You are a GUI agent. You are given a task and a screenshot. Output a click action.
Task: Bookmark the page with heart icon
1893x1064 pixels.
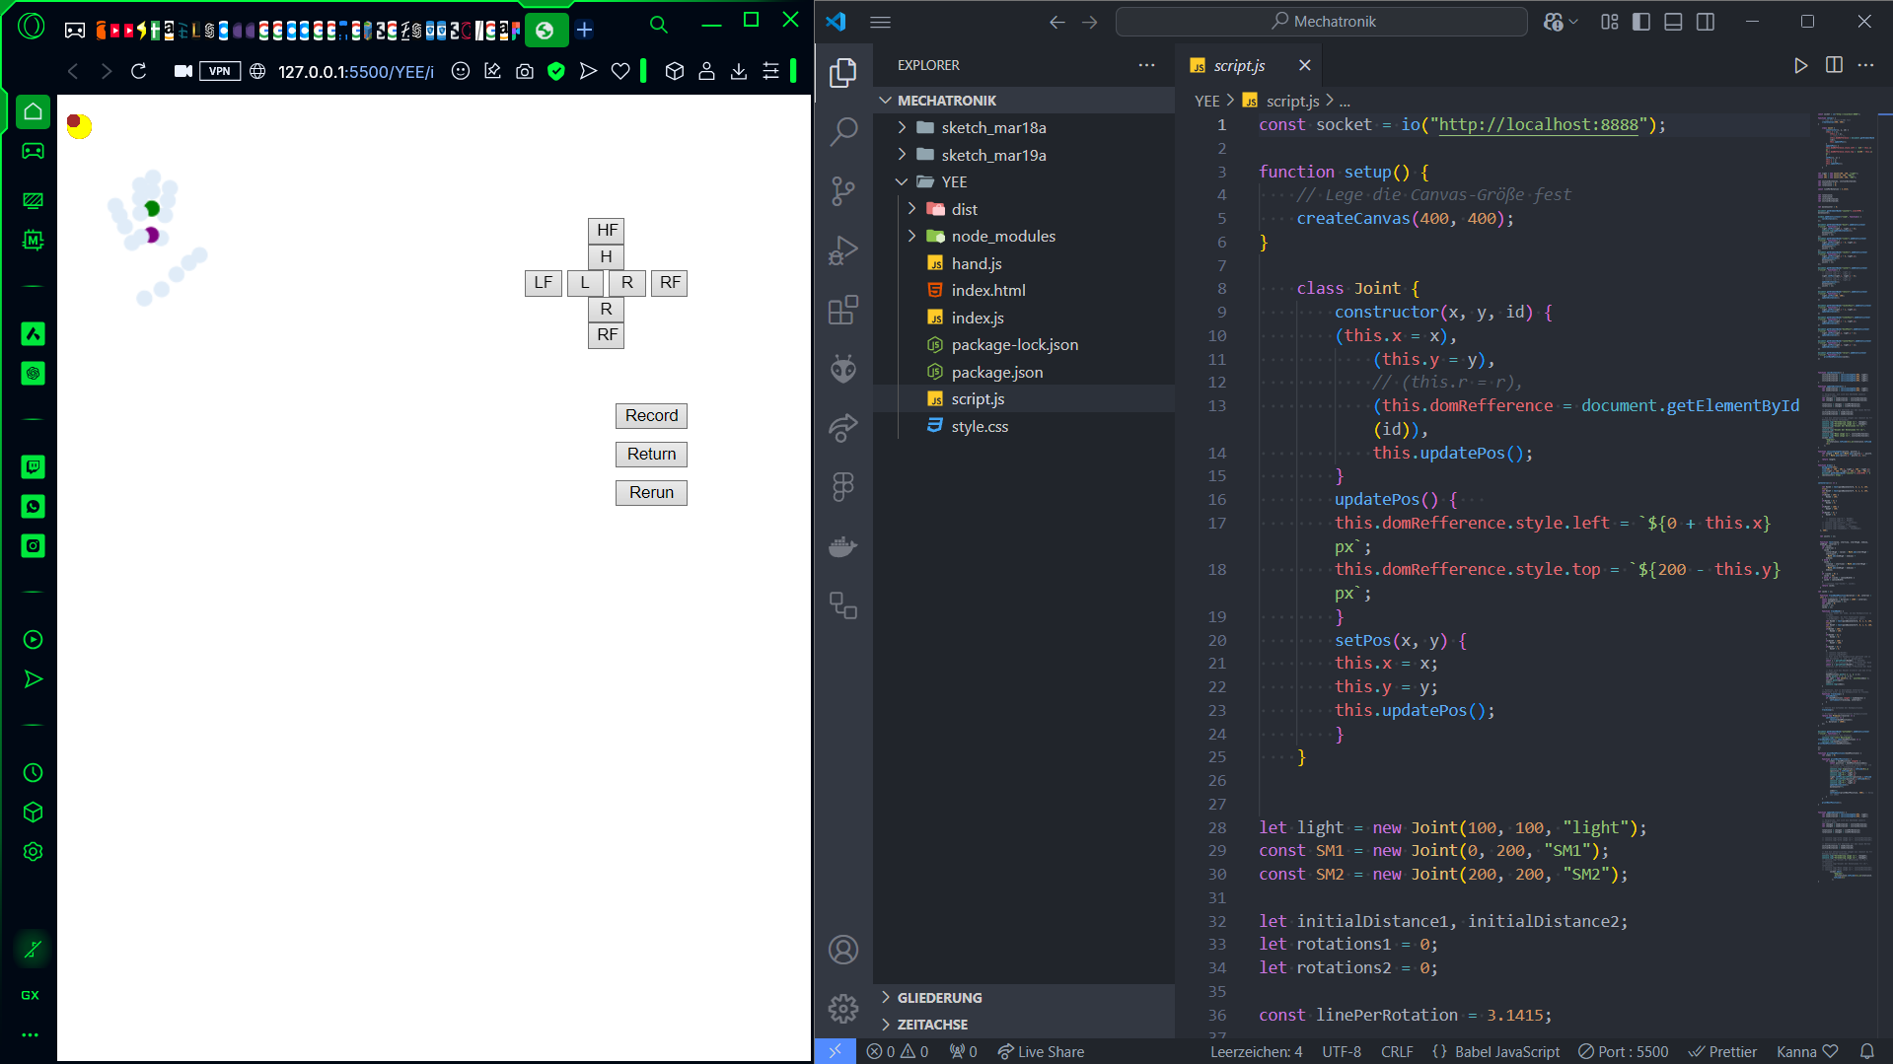coord(620,71)
